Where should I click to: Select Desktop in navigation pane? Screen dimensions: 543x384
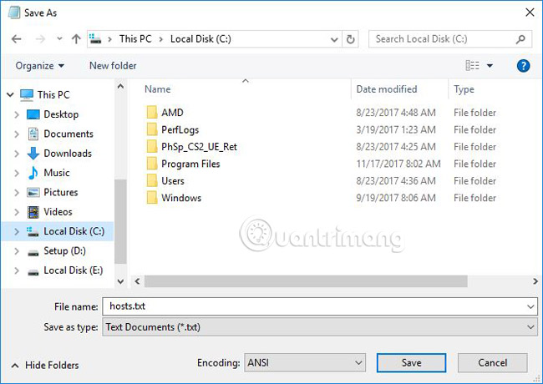61,114
